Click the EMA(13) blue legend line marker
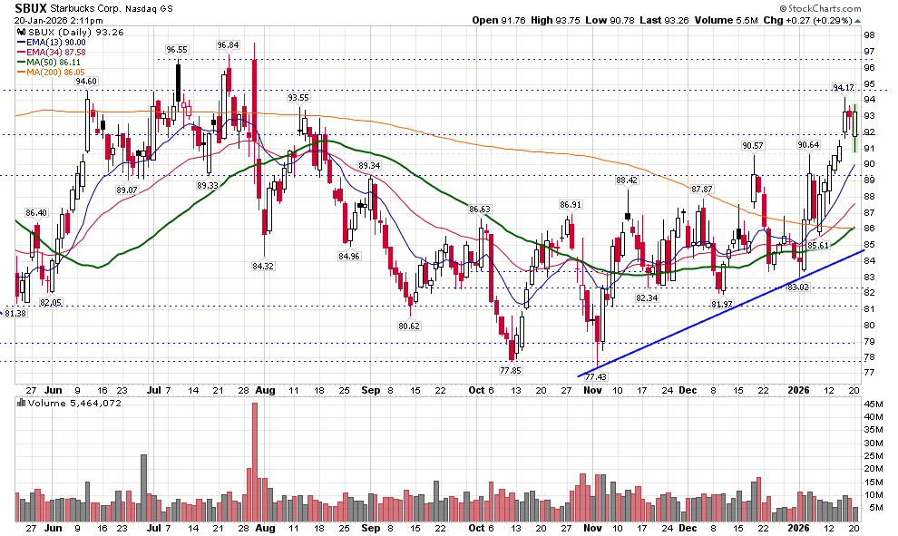Viewport: 898px width, 536px height. coord(23,42)
